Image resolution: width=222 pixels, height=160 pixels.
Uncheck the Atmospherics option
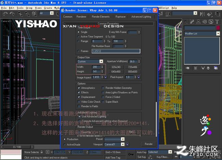[79, 88]
